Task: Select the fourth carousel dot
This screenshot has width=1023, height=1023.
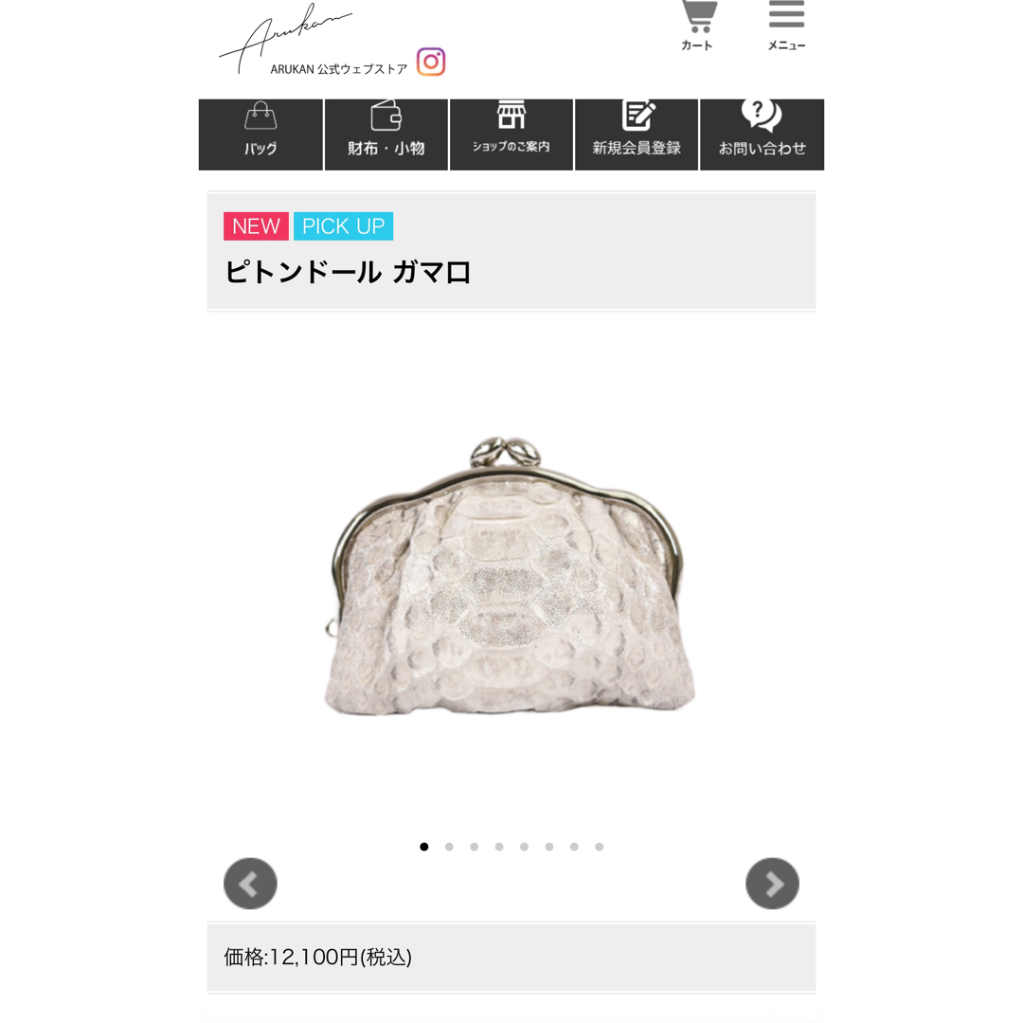Action: tap(499, 847)
